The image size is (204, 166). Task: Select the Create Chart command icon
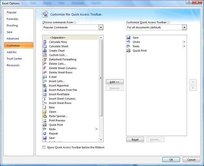45,51
